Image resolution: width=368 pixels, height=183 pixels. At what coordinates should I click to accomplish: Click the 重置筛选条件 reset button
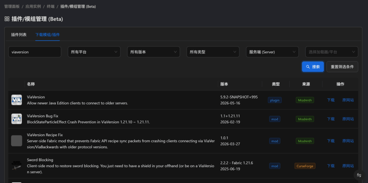click(x=342, y=67)
